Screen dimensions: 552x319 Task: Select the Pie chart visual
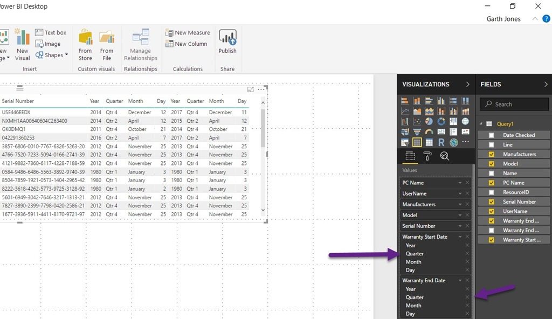429,122
